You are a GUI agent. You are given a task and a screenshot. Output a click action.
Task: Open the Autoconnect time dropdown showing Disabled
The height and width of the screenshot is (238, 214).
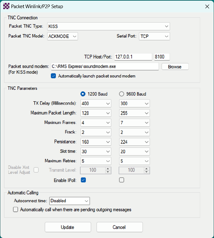70,201
